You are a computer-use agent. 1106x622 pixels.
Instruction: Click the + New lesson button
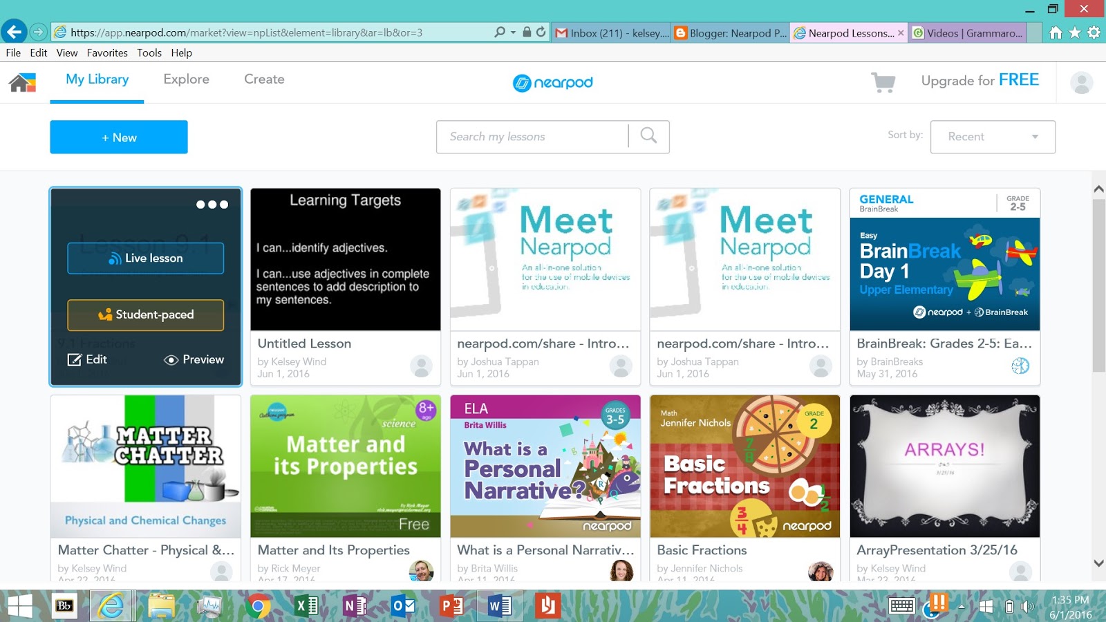point(119,137)
